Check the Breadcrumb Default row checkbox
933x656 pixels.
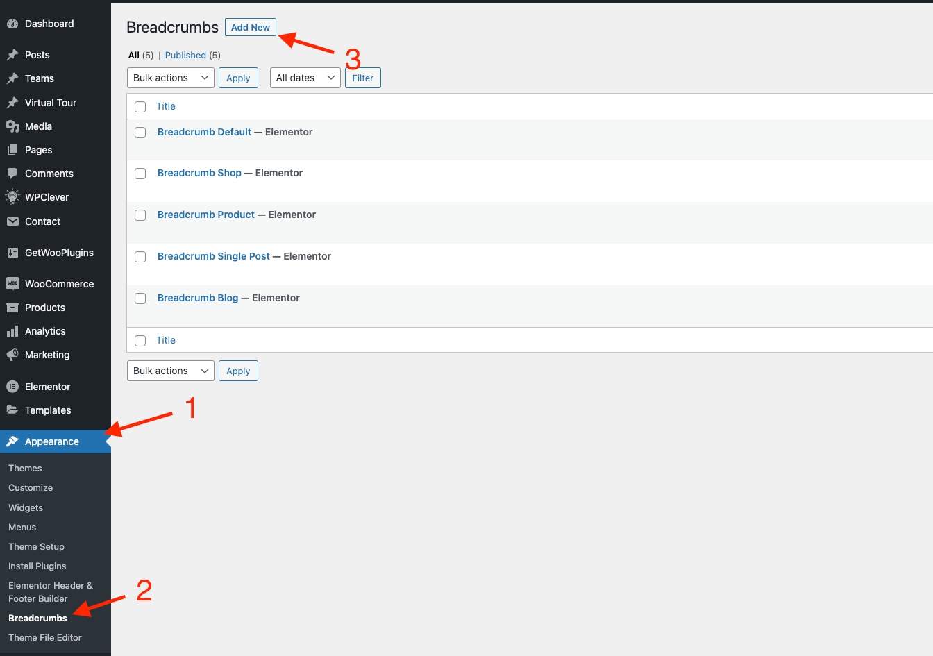[x=140, y=133]
